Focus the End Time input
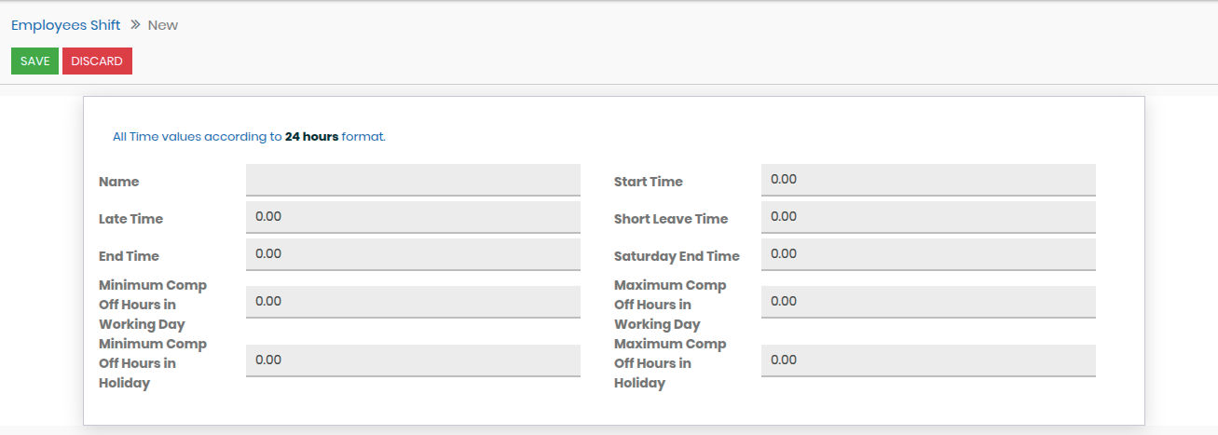 tap(413, 254)
